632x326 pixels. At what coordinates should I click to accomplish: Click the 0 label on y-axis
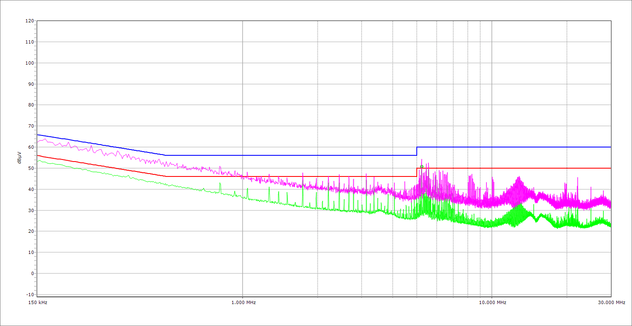pyautogui.click(x=32, y=273)
